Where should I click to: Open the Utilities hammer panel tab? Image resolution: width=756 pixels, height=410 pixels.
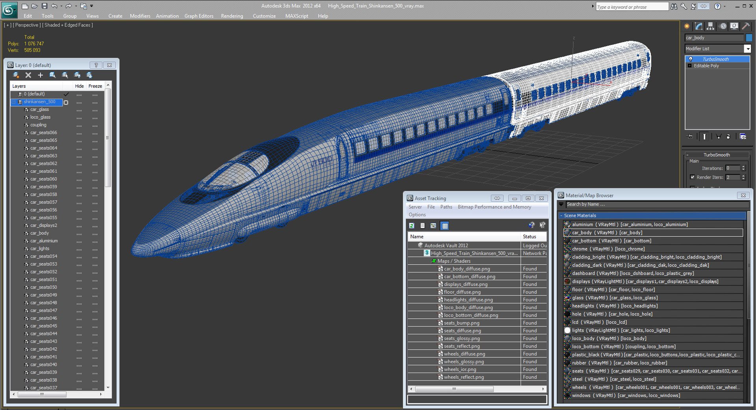(x=746, y=26)
